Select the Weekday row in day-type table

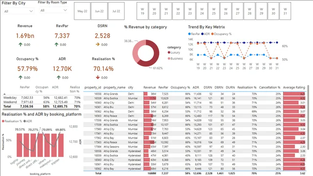[42, 98]
